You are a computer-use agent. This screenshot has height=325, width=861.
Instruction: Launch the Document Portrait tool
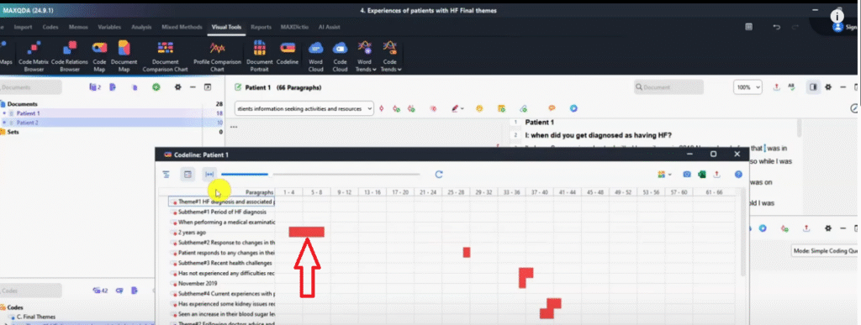pyautogui.click(x=259, y=56)
